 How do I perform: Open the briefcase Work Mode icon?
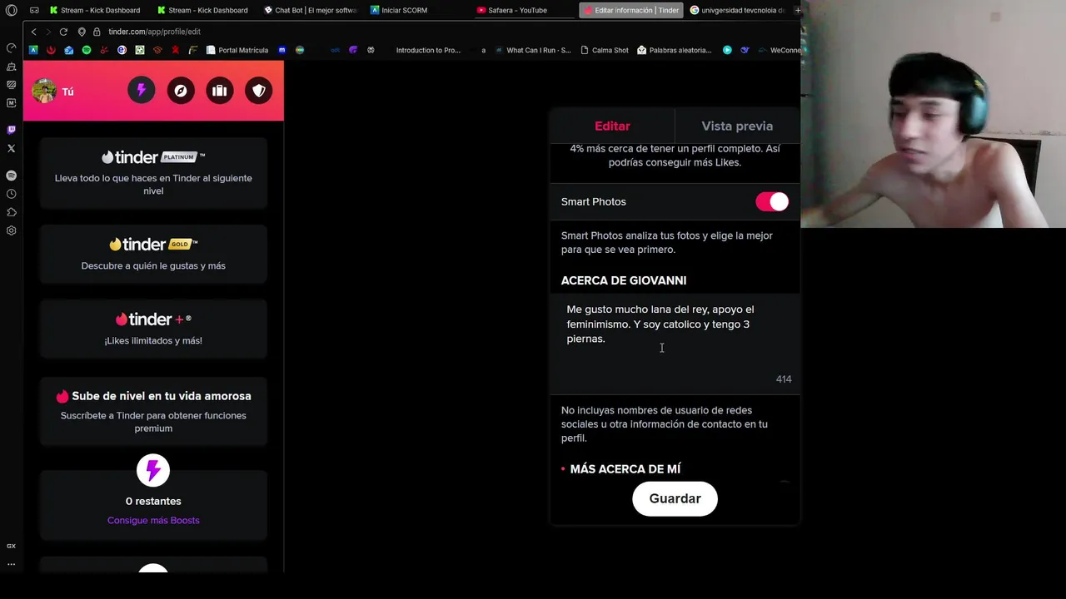click(220, 91)
